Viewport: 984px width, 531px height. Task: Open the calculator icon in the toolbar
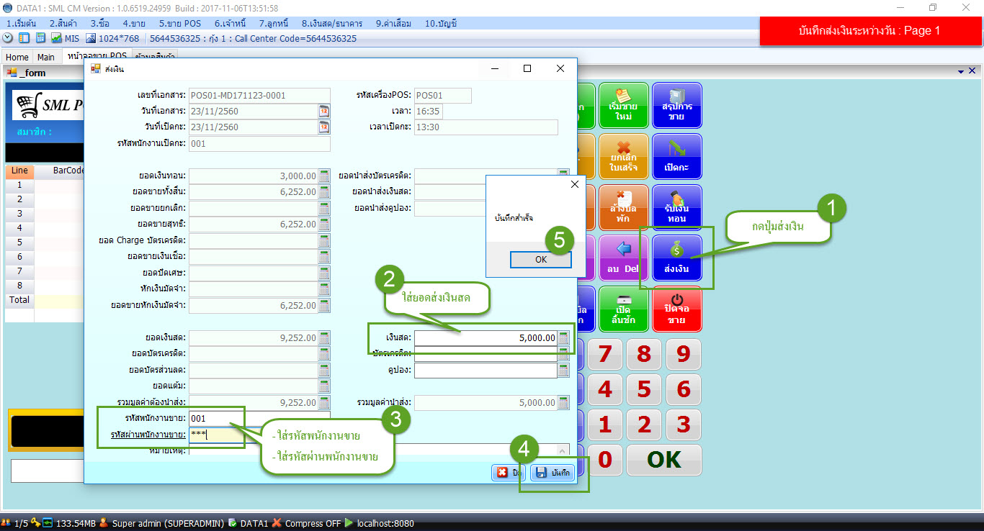(x=40, y=38)
